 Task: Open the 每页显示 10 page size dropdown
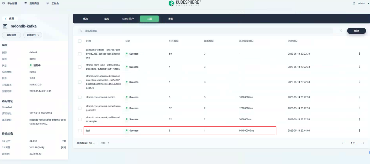[x=86, y=143]
